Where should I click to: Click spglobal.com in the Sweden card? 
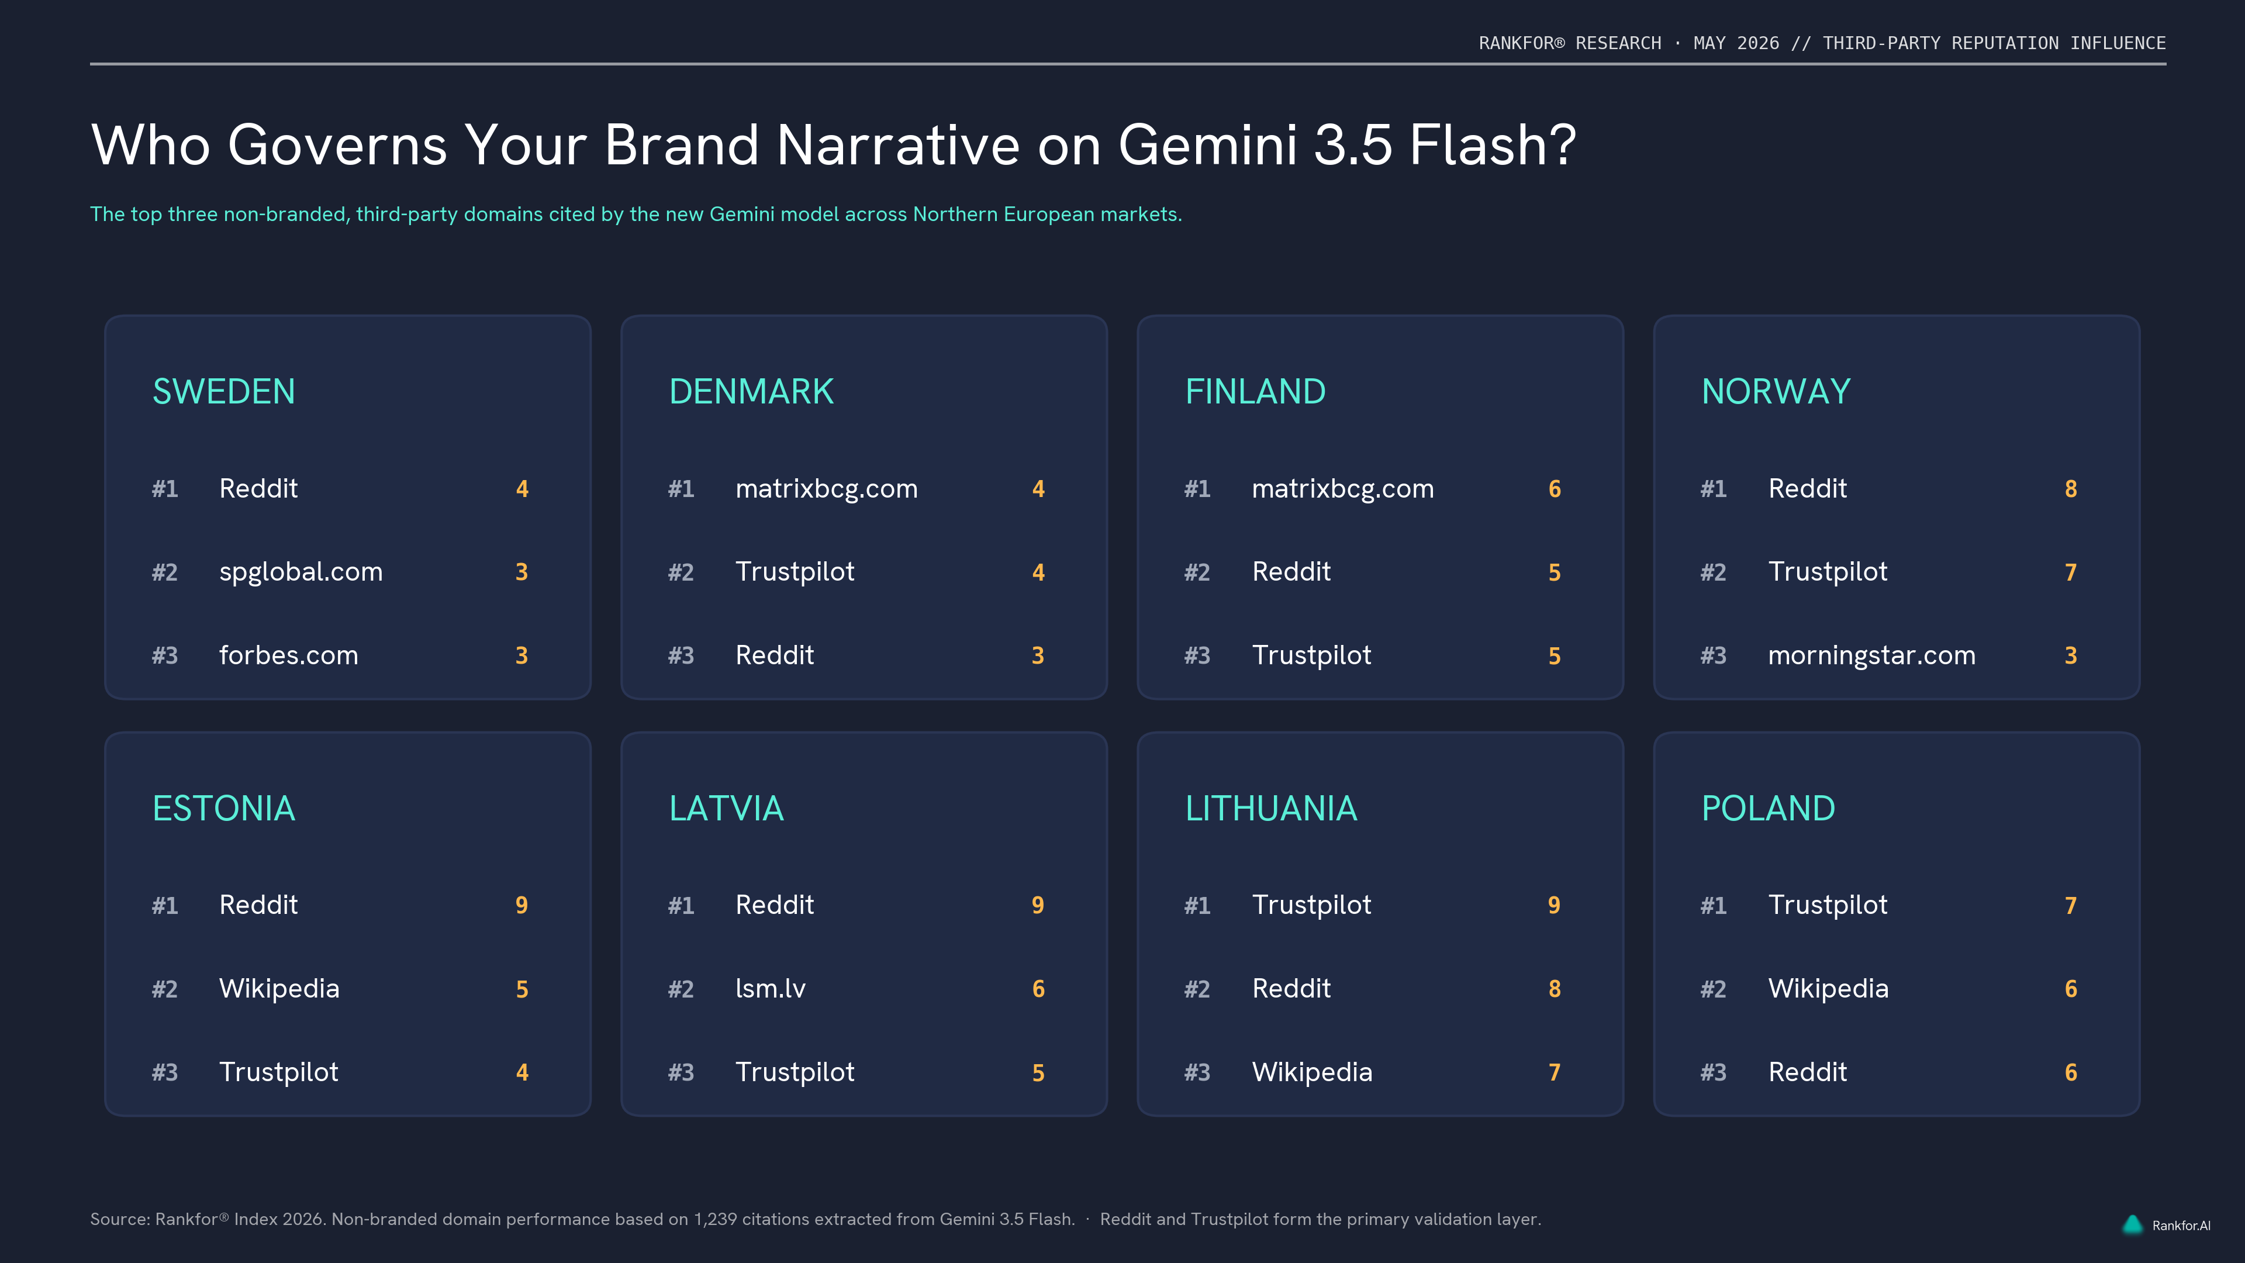tap(301, 572)
